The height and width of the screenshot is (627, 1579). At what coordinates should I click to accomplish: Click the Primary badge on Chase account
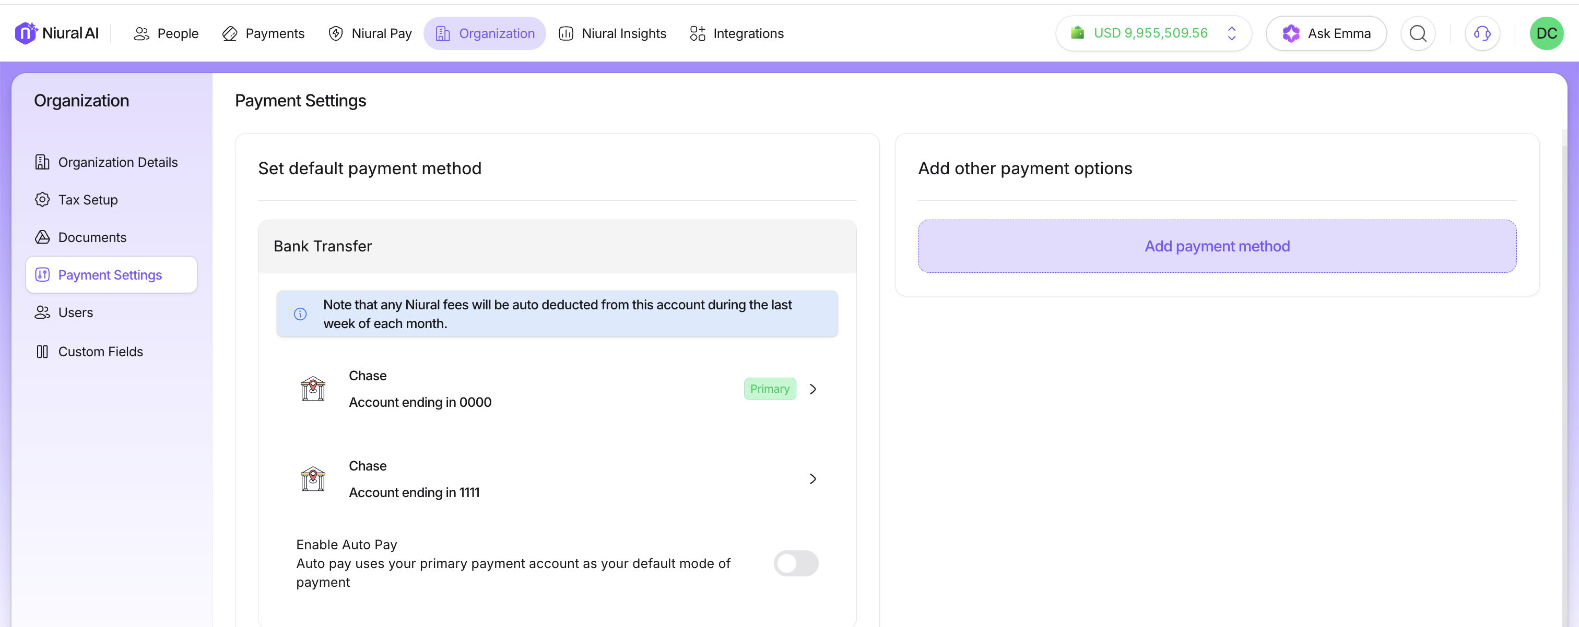point(769,389)
